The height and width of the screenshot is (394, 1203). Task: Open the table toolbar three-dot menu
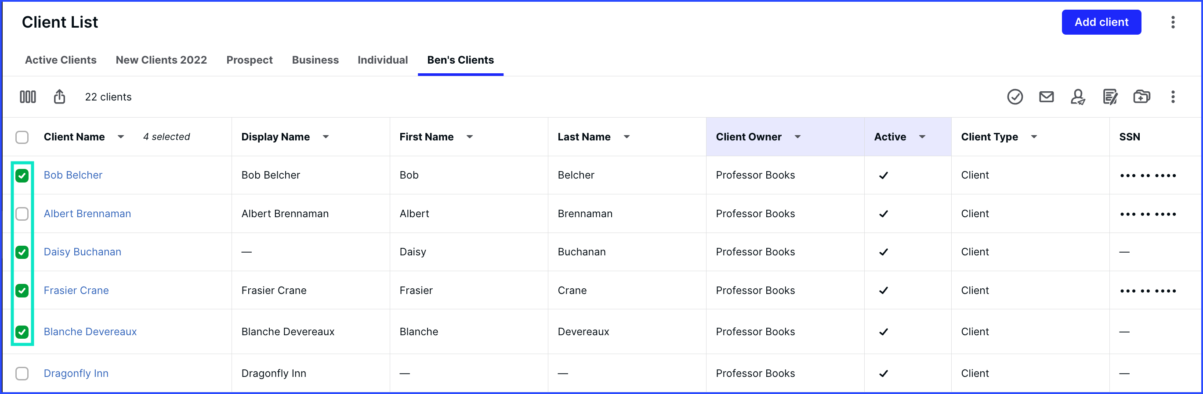[1173, 97]
